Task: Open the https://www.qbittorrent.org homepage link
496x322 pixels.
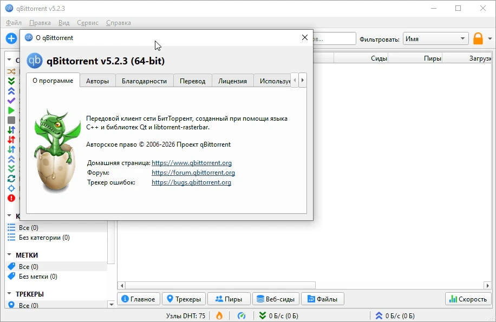Action: click(x=192, y=163)
